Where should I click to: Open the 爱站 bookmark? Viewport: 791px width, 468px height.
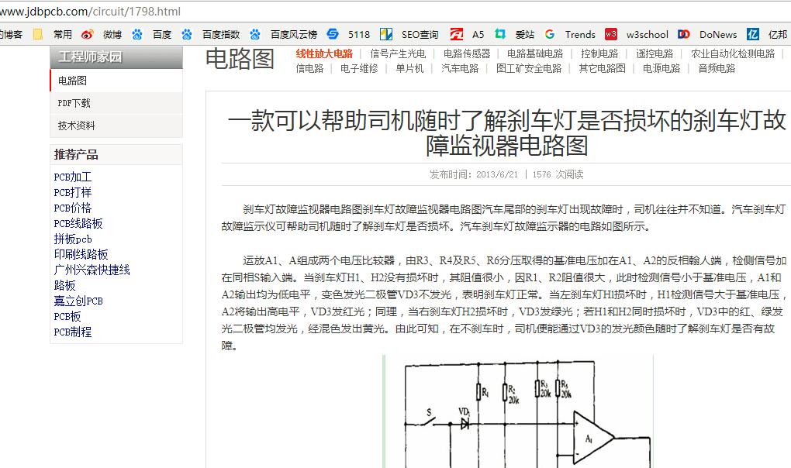tap(514, 34)
